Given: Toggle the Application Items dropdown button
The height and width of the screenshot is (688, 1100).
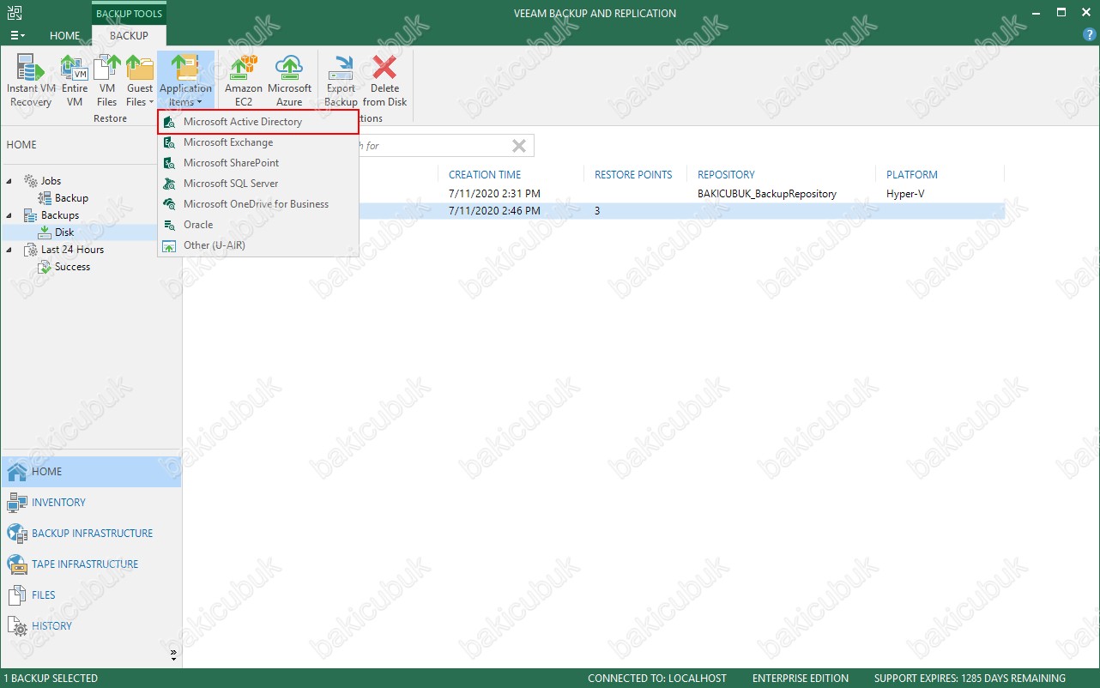Looking at the screenshot, I should 185,81.
